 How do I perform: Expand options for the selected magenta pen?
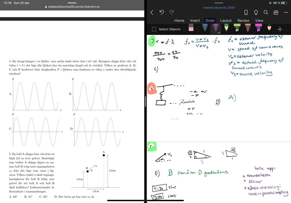(219, 33)
